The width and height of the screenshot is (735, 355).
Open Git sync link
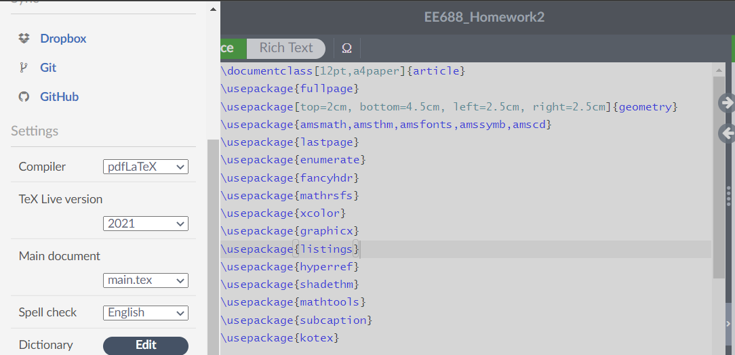[48, 68]
